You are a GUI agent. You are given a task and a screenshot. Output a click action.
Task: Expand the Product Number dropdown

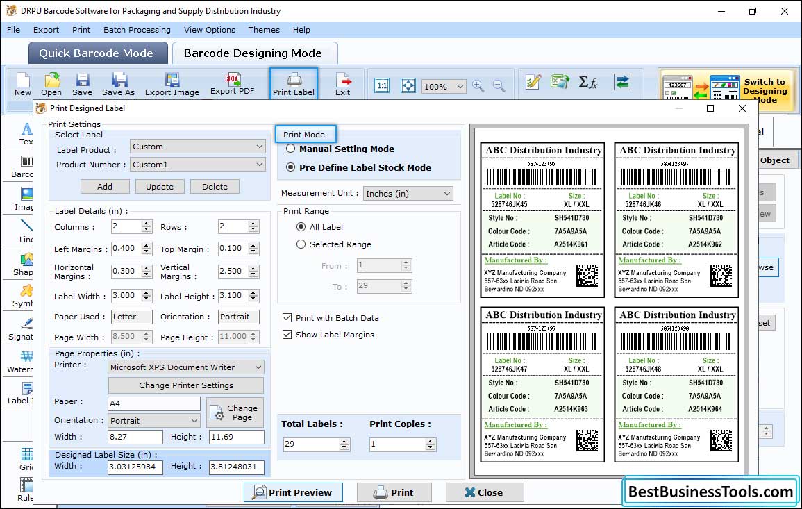tap(198, 164)
